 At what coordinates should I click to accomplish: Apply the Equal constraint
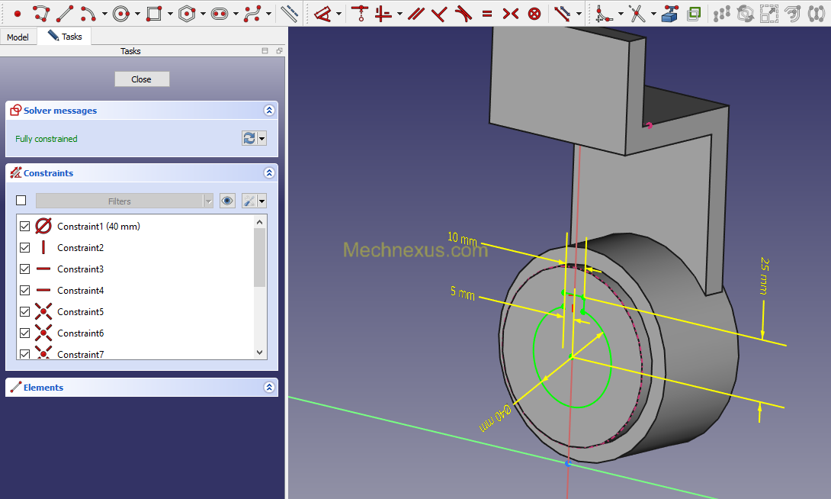point(487,14)
